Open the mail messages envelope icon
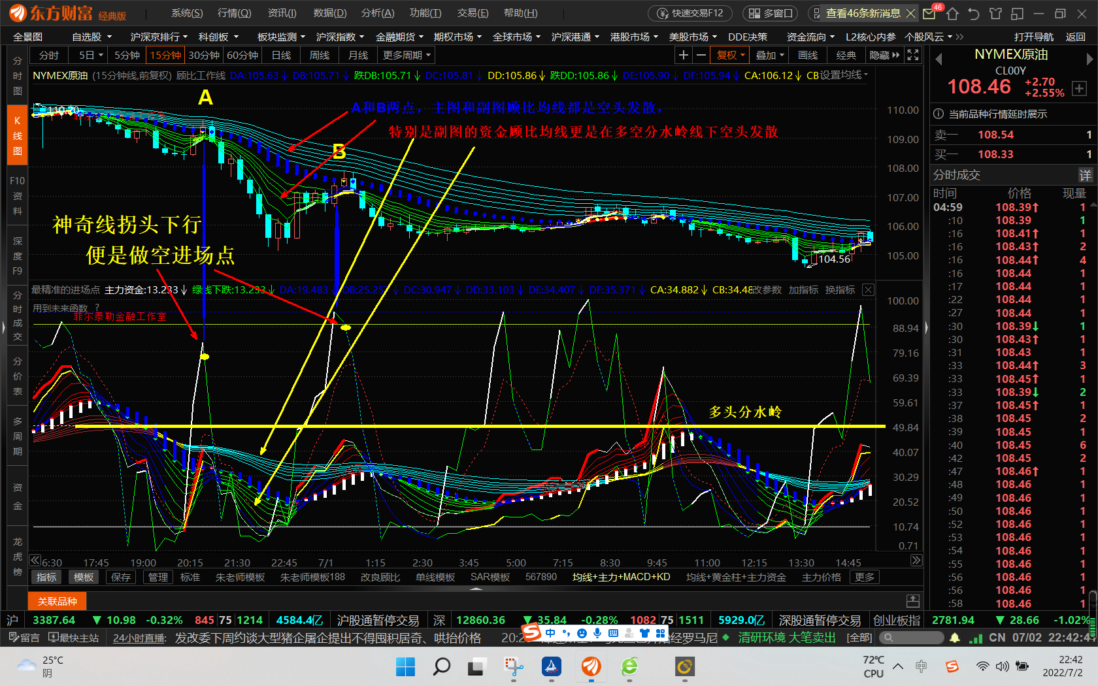Image resolution: width=1098 pixels, height=686 pixels. [x=929, y=14]
